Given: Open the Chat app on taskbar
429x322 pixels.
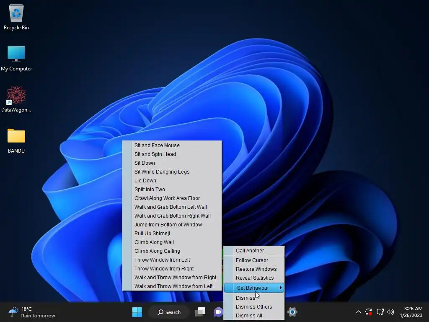Looking at the screenshot, I should click(x=218, y=312).
